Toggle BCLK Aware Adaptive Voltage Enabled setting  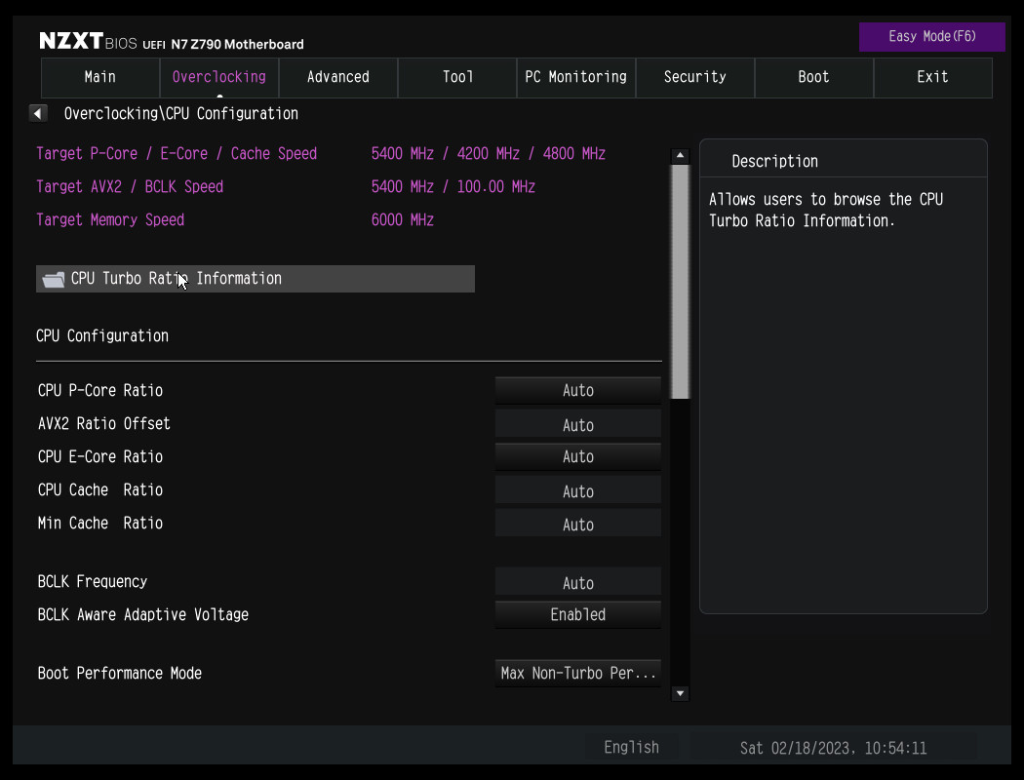(x=577, y=615)
